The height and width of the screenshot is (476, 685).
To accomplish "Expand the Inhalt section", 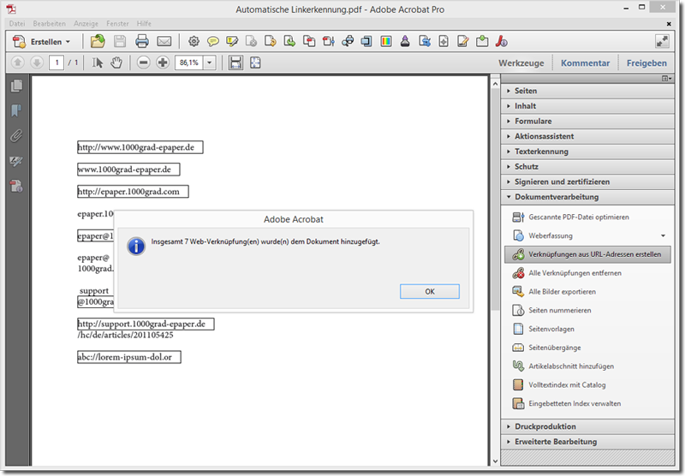I will 587,106.
